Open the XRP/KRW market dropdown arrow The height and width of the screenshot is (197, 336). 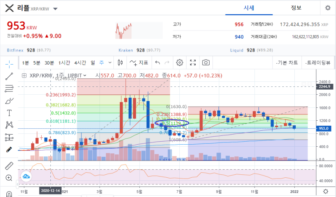[x=55, y=9]
